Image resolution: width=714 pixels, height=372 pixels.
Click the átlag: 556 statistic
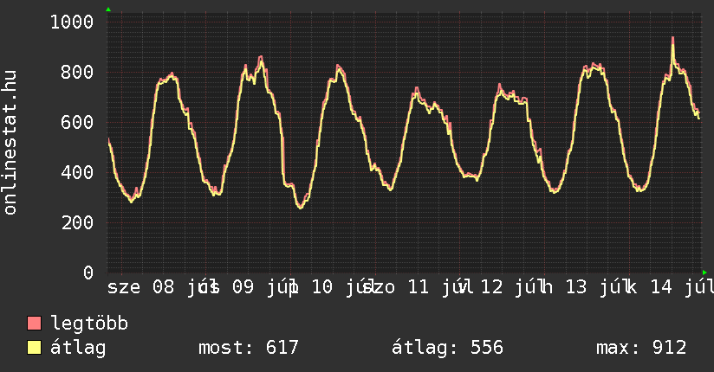tap(447, 348)
